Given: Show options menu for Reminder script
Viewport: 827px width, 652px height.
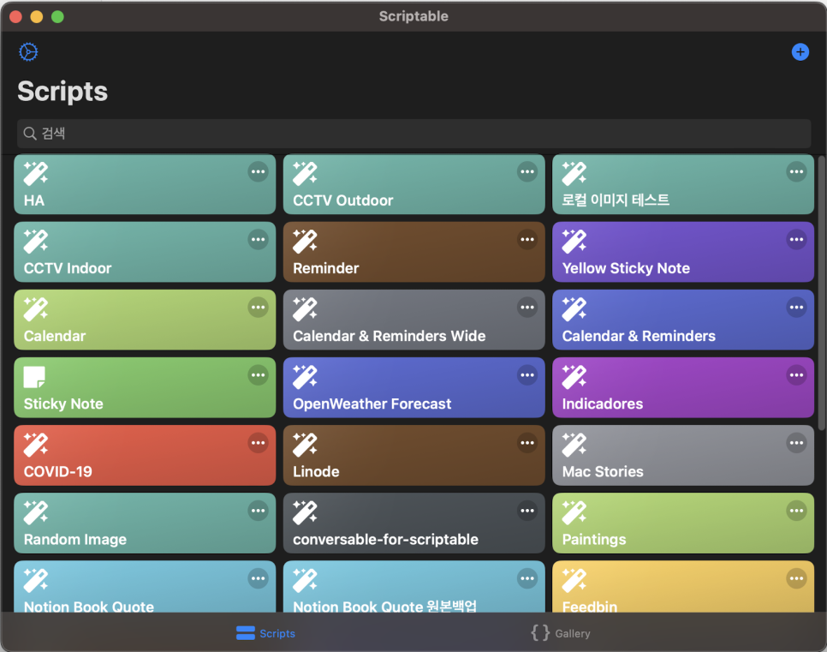Looking at the screenshot, I should pos(527,240).
